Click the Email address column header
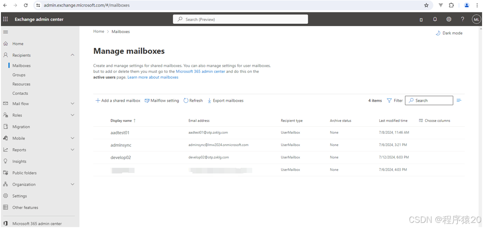The width and height of the screenshot is (483, 228). (x=199, y=121)
